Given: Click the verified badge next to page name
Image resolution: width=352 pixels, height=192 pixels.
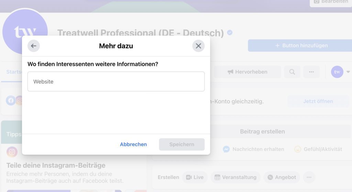Looking at the screenshot, I should 230,33.
